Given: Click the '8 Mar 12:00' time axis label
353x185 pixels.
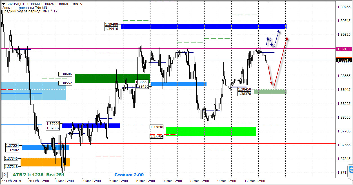Looking at the screenshot, I should tap(199, 181).
